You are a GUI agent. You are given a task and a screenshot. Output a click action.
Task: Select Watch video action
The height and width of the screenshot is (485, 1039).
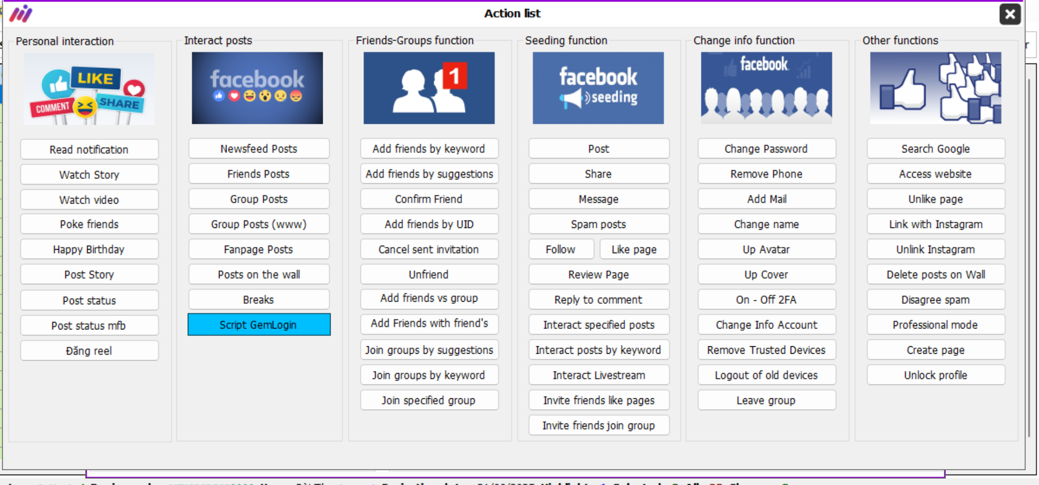[x=89, y=200]
